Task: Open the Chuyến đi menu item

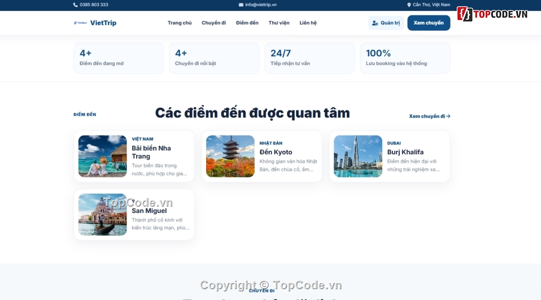Action: (214, 23)
